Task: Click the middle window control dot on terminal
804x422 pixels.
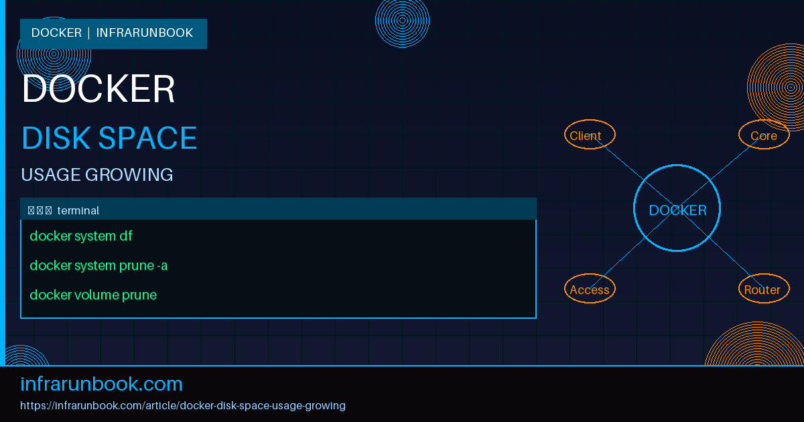Action: (x=40, y=210)
